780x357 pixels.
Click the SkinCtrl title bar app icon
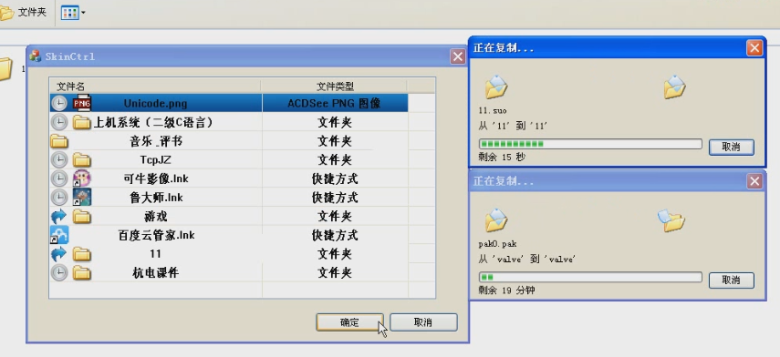36,56
